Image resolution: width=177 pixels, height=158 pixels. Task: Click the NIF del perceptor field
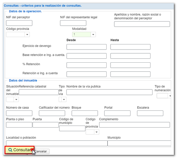[x=19, y=23]
